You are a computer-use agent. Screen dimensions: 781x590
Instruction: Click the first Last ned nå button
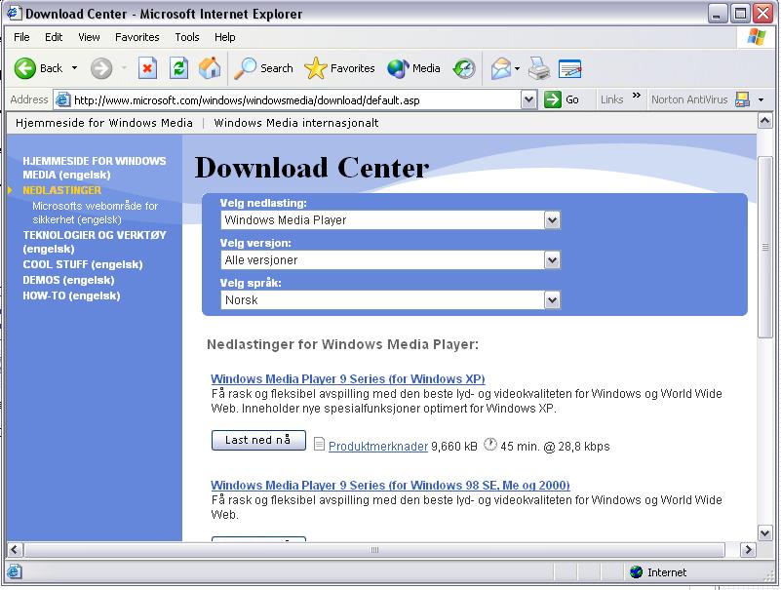[258, 440]
